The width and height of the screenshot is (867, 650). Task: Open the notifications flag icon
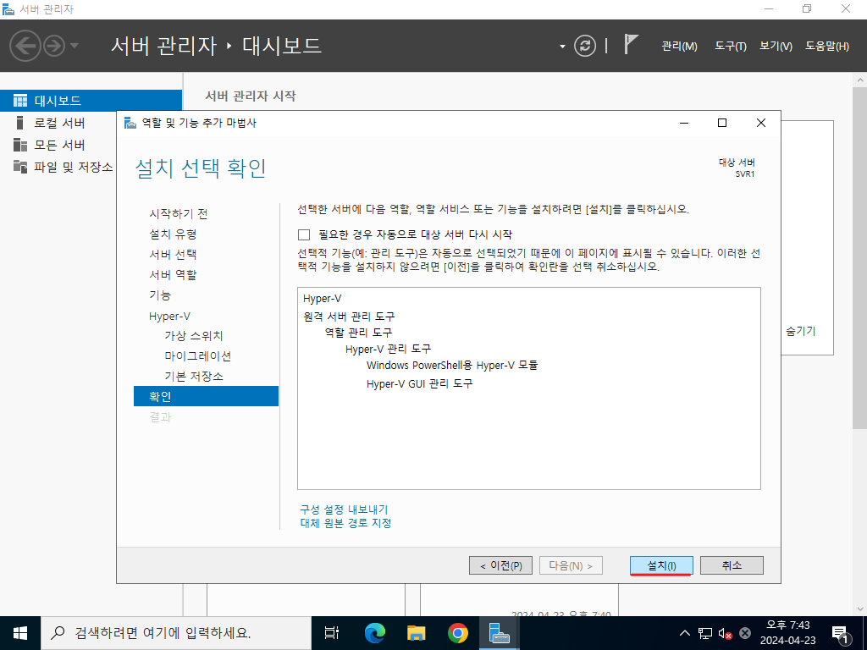point(631,44)
